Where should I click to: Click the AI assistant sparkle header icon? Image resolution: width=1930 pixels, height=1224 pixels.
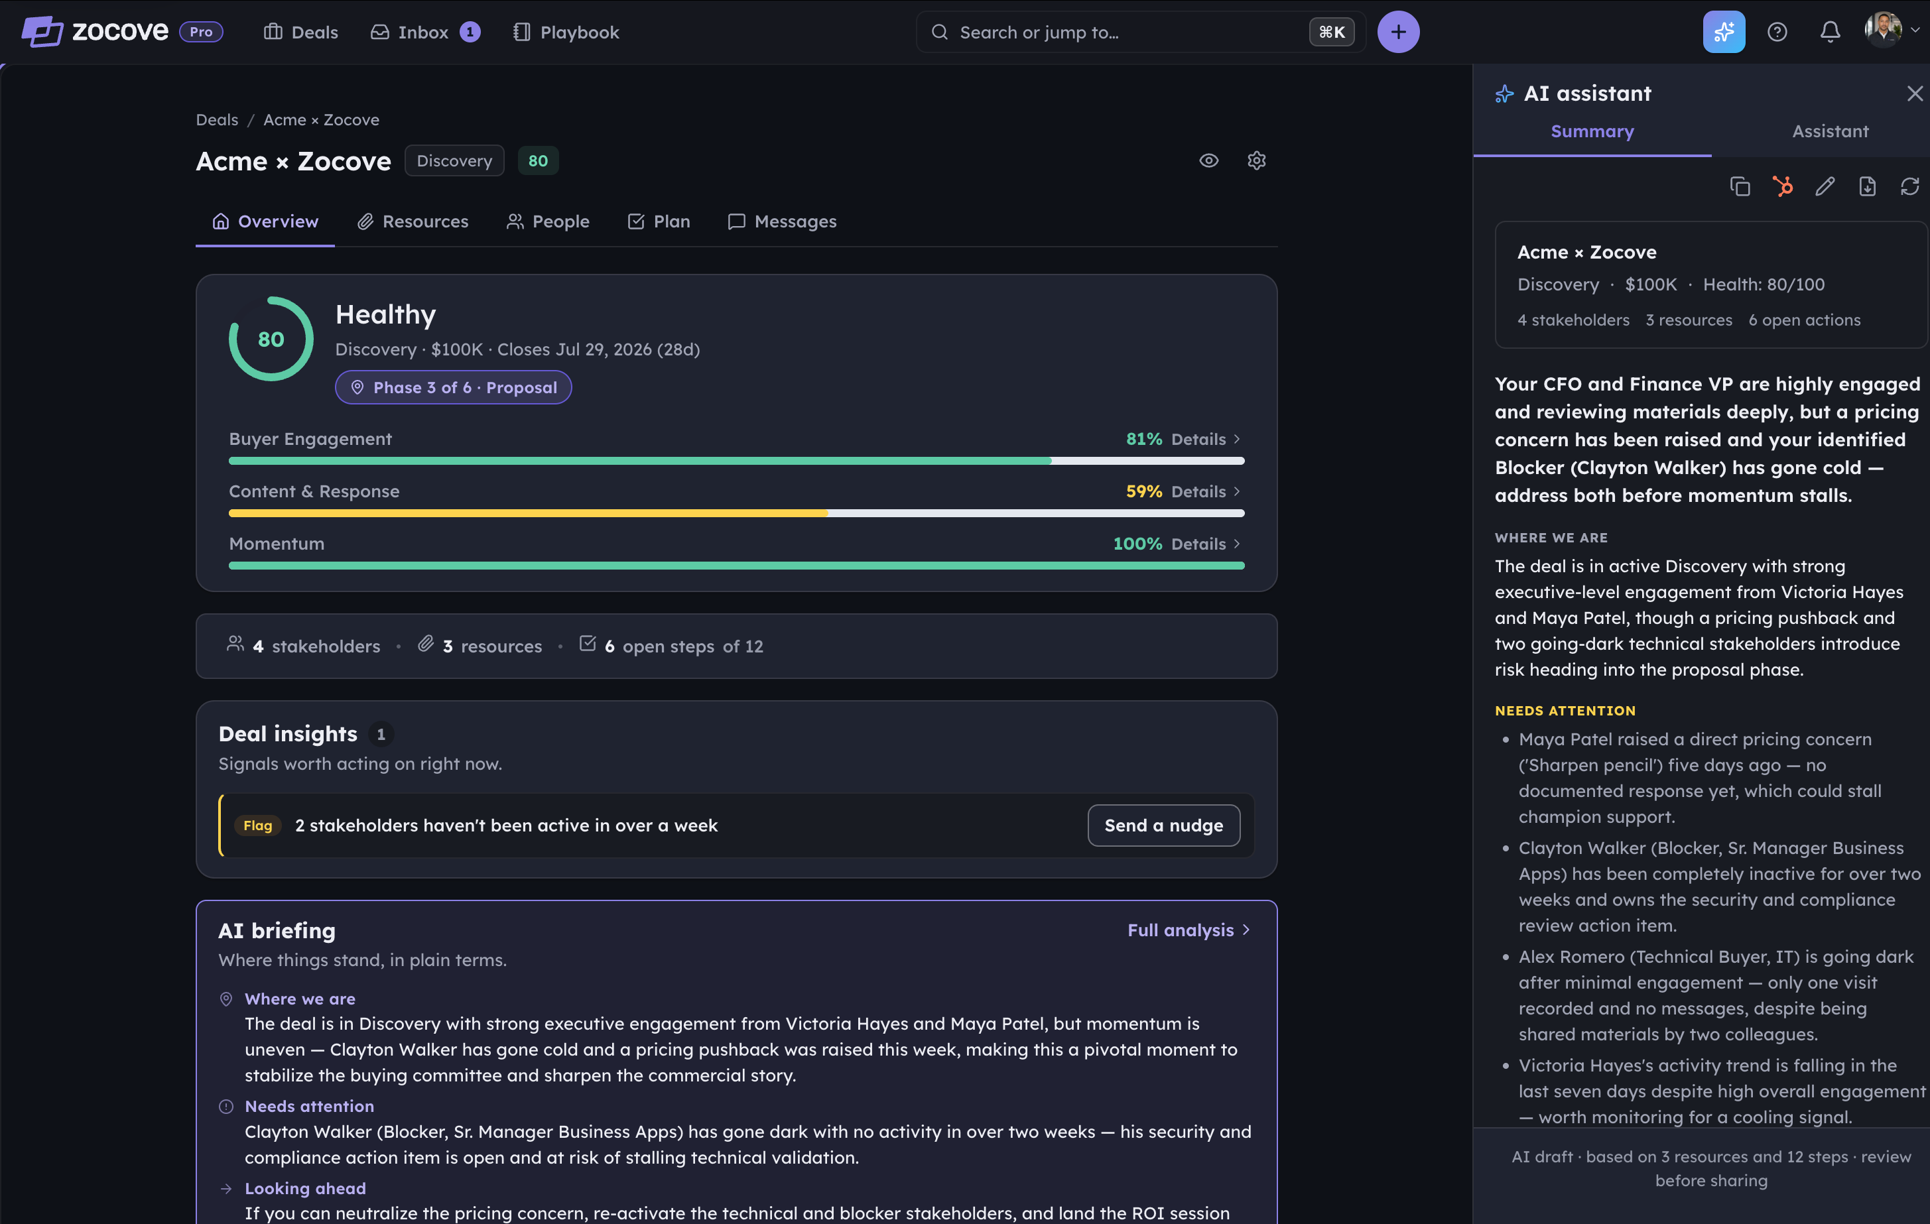[x=1504, y=93]
